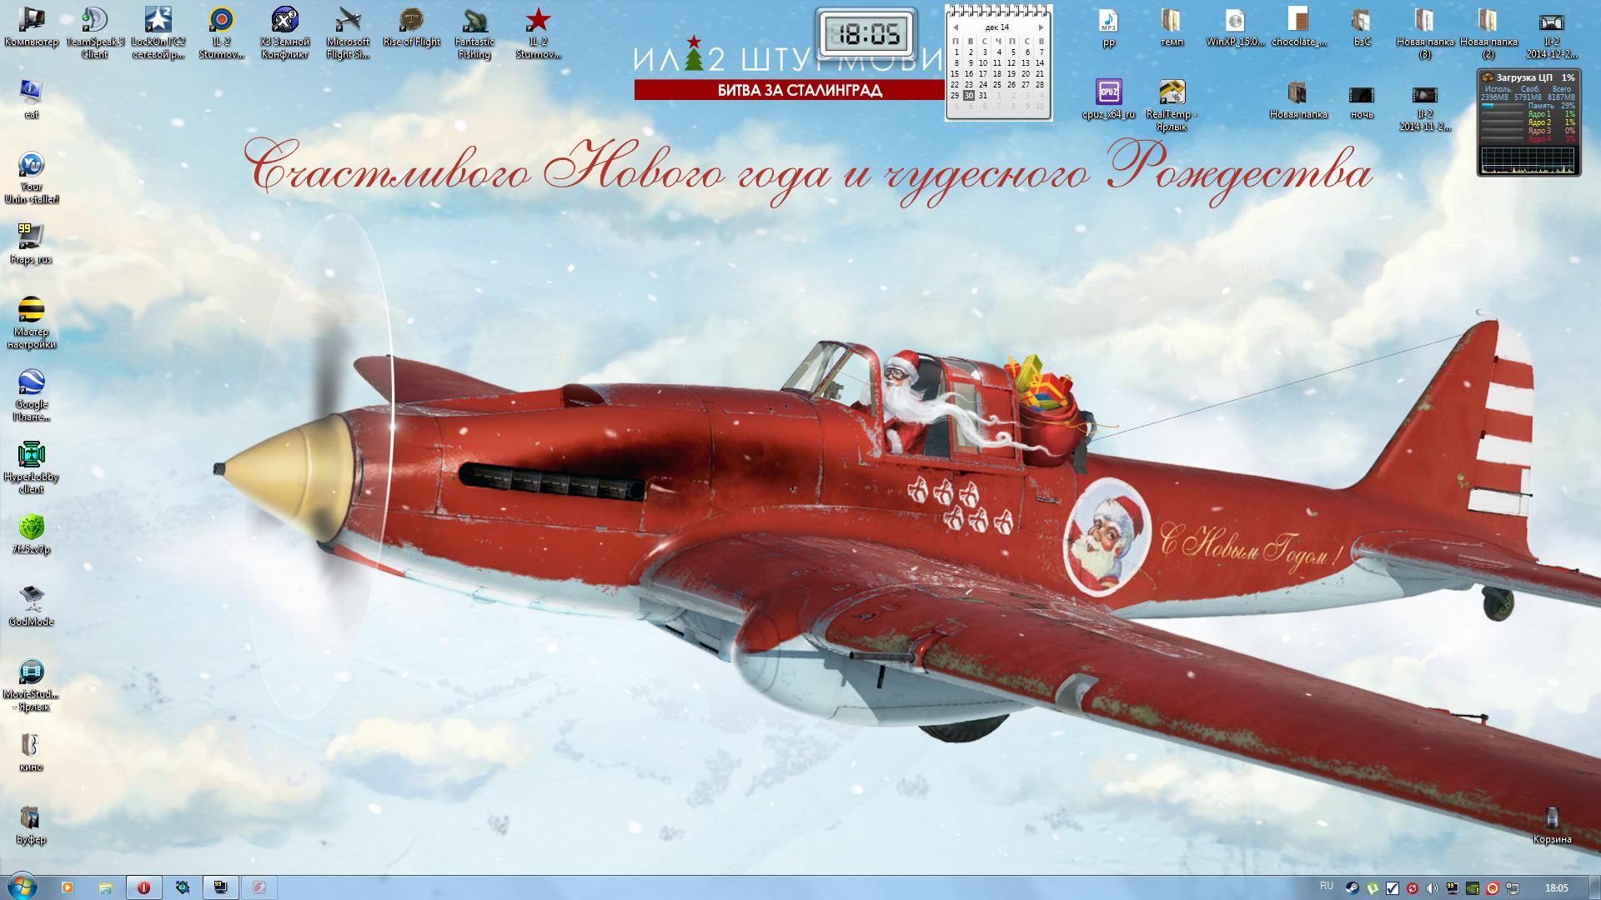Open NVIDIA notification tray icon
The height and width of the screenshot is (900, 1601).
point(1473,888)
